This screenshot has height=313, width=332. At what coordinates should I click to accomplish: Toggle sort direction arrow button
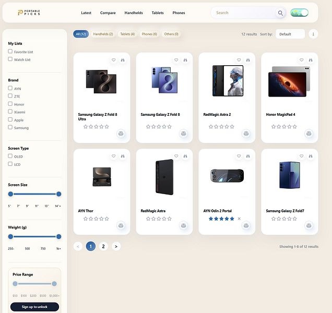point(313,34)
